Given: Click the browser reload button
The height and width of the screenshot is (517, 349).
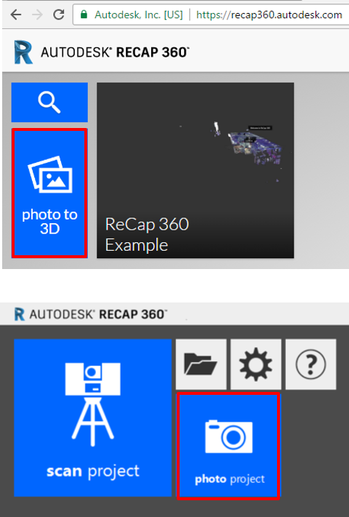Looking at the screenshot, I should tap(59, 15).
